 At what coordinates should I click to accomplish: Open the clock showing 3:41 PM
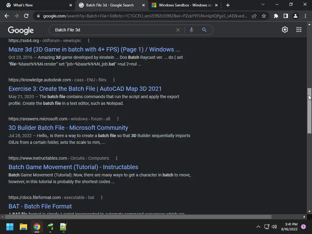(289, 227)
